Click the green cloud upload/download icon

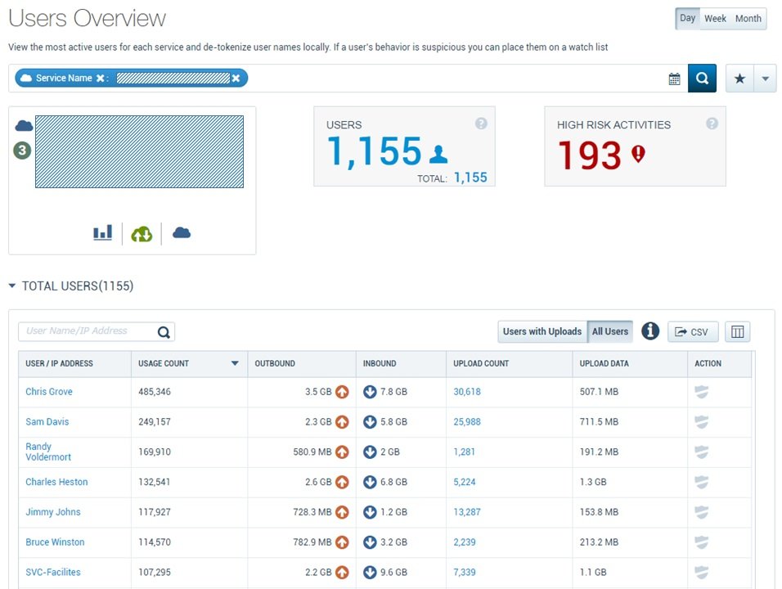coord(142,233)
